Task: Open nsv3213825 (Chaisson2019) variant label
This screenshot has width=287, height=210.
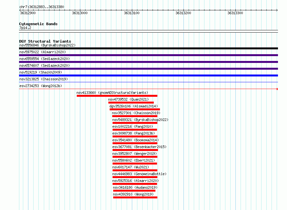Action: click(x=44, y=79)
